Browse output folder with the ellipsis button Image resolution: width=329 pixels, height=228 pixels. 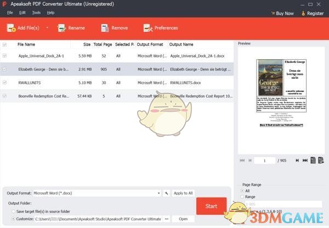(x=167, y=219)
